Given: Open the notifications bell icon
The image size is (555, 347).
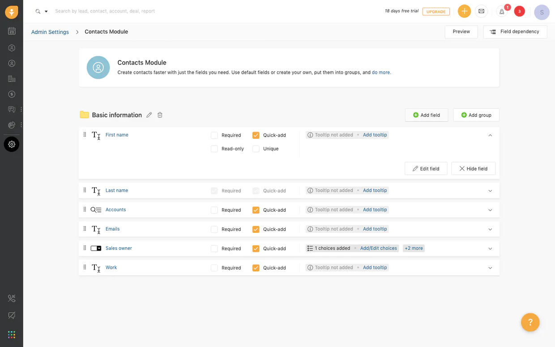Looking at the screenshot, I should 502,12.
